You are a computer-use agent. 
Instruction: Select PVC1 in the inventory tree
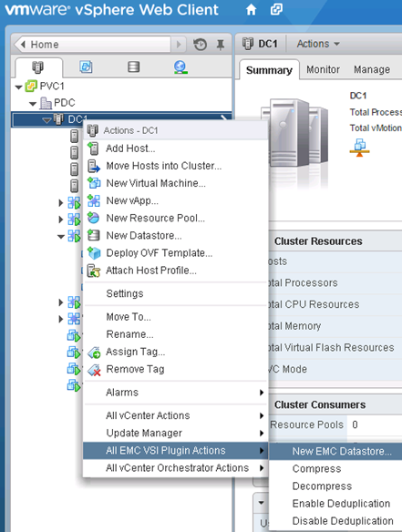(x=52, y=87)
